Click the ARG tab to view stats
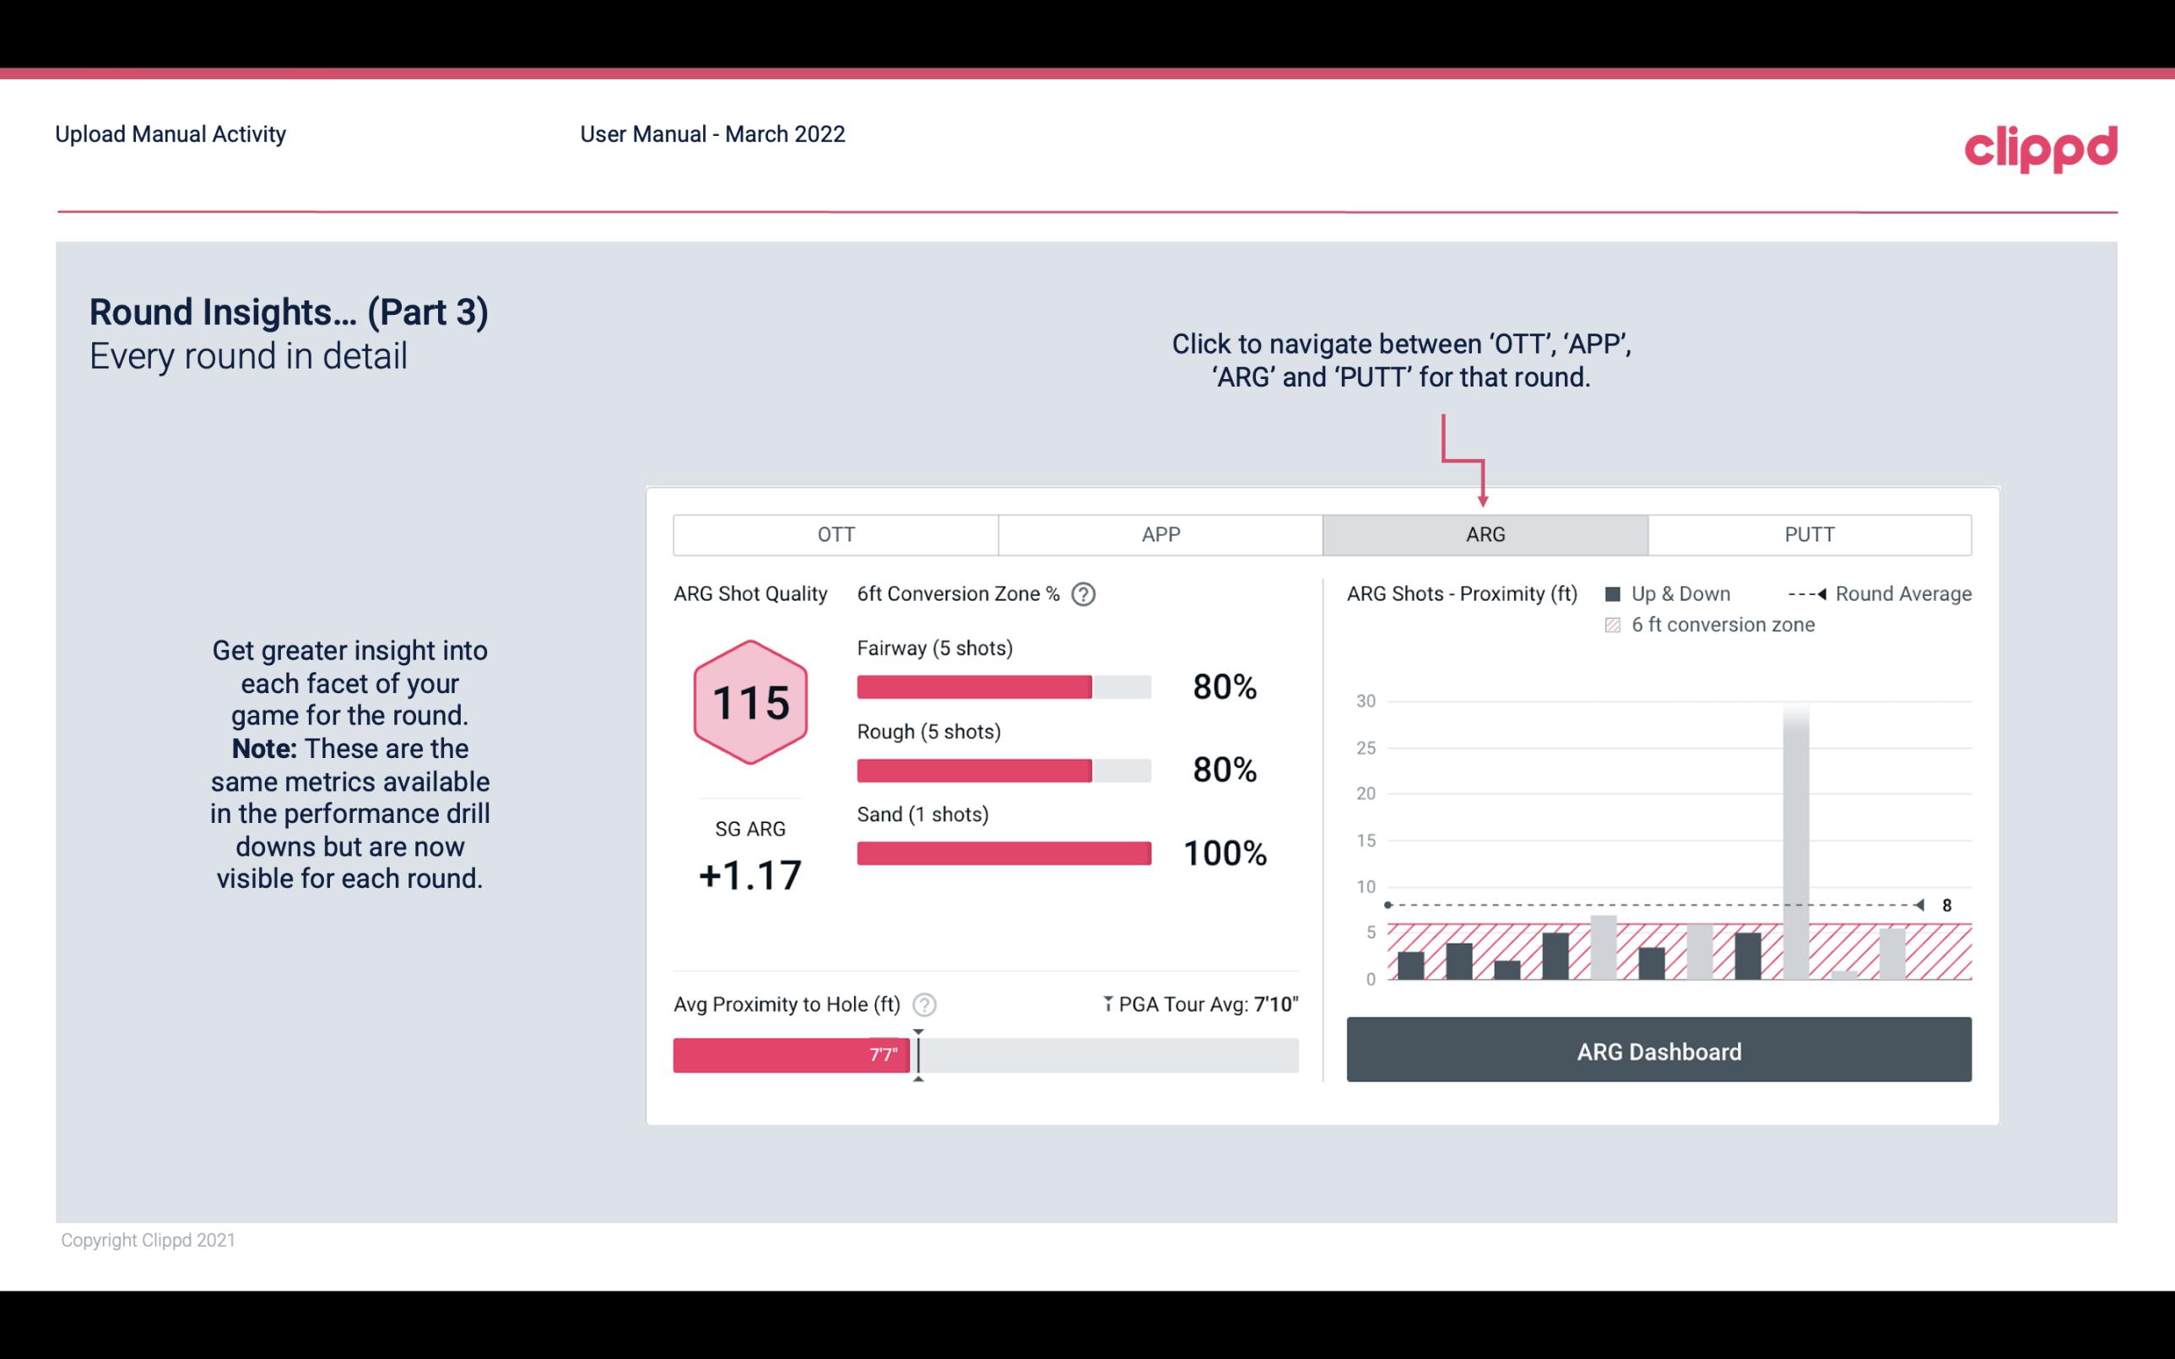2175x1359 pixels. (x=1485, y=533)
